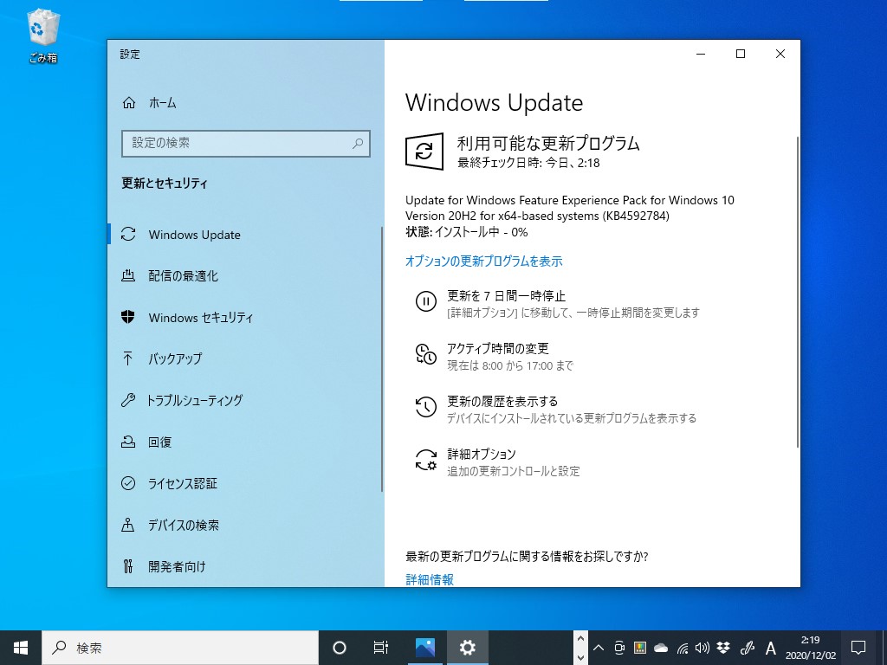Expand hidden tray icons with the chevron

[x=598, y=647]
